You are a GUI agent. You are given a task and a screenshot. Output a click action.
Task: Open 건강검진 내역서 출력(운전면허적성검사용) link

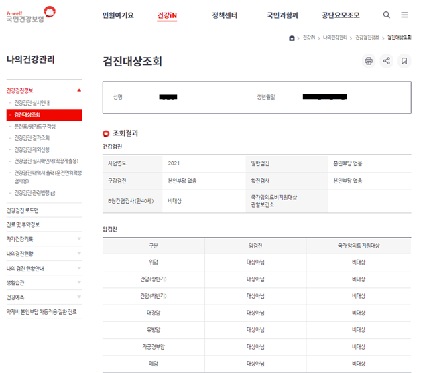pos(48,177)
